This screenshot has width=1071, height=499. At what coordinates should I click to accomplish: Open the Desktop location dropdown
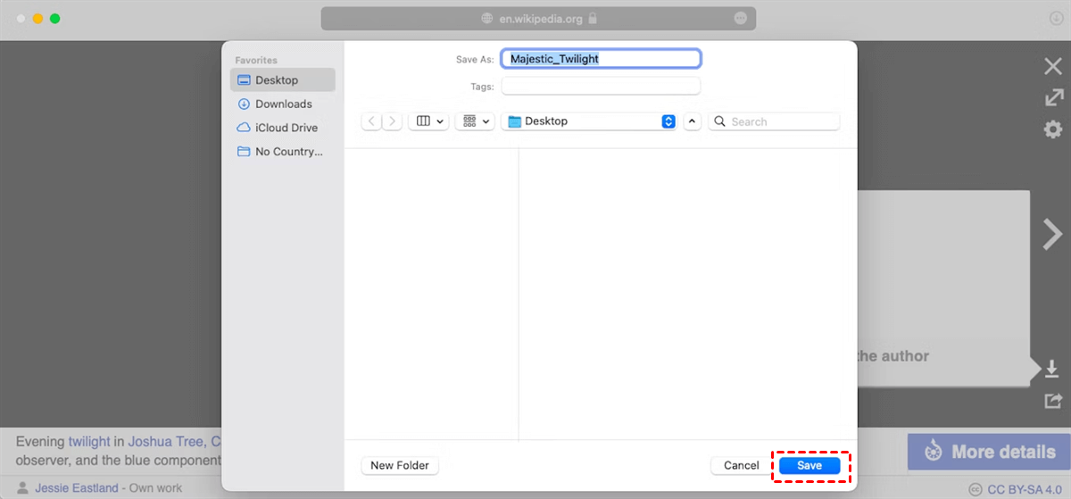pyautogui.click(x=589, y=121)
